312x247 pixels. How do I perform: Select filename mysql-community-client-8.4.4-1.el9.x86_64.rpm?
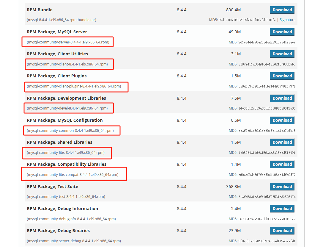[67, 64]
